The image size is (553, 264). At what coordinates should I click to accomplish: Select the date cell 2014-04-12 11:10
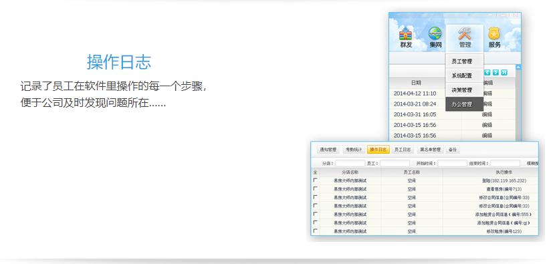[415, 94]
